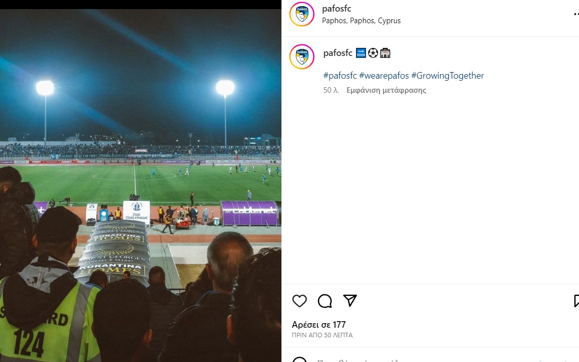Screen dimensions: 579x362
Task: Open the pafosfc avatar beside the caption
Action: (302, 56)
